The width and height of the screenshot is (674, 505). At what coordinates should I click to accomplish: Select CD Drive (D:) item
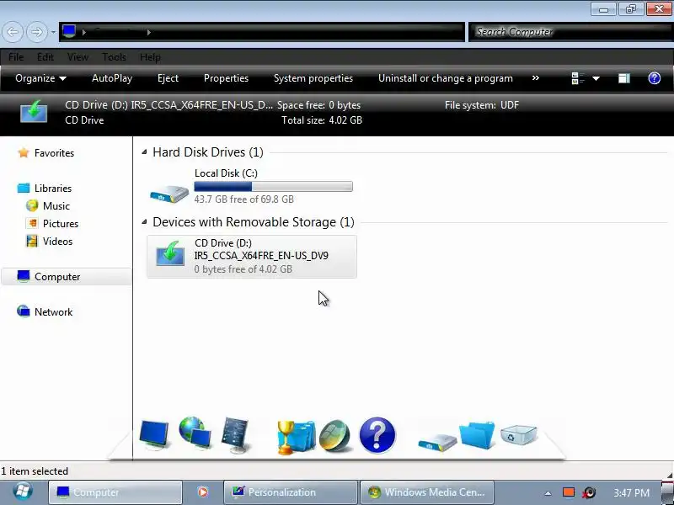[252, 257]
